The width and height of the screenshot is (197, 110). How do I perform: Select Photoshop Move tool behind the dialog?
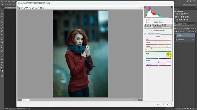pyautogui.click(x=2, y=11)
